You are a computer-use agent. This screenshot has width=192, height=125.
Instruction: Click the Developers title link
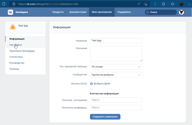tap(22, 12)
